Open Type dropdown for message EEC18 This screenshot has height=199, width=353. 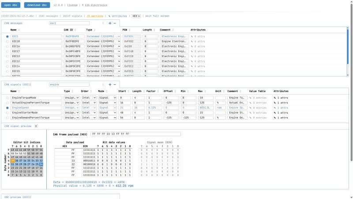tap(103, 41)
